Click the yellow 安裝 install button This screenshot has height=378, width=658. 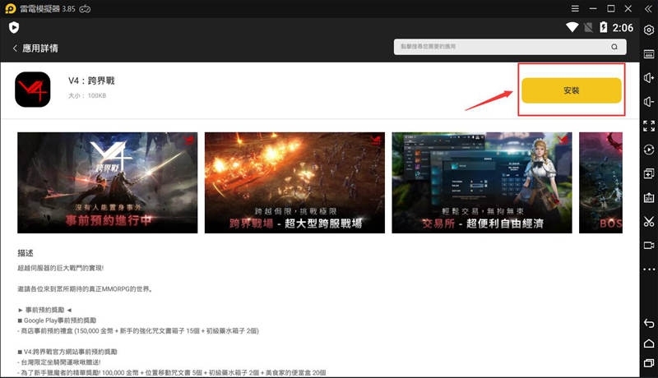tap(571, 90)
